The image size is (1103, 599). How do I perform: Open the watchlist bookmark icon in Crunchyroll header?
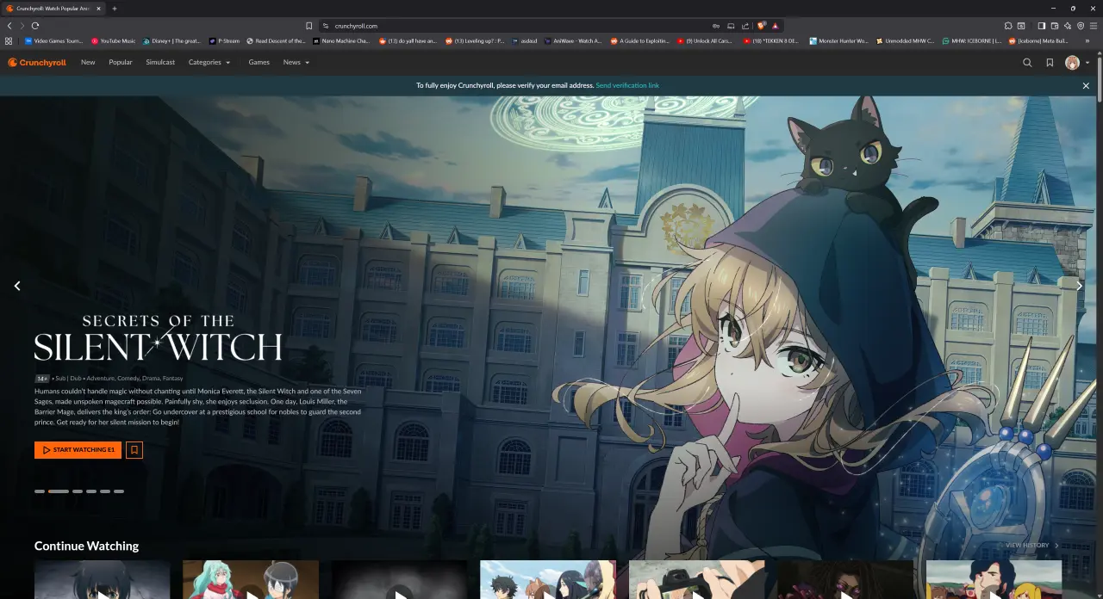[1050, 62]
